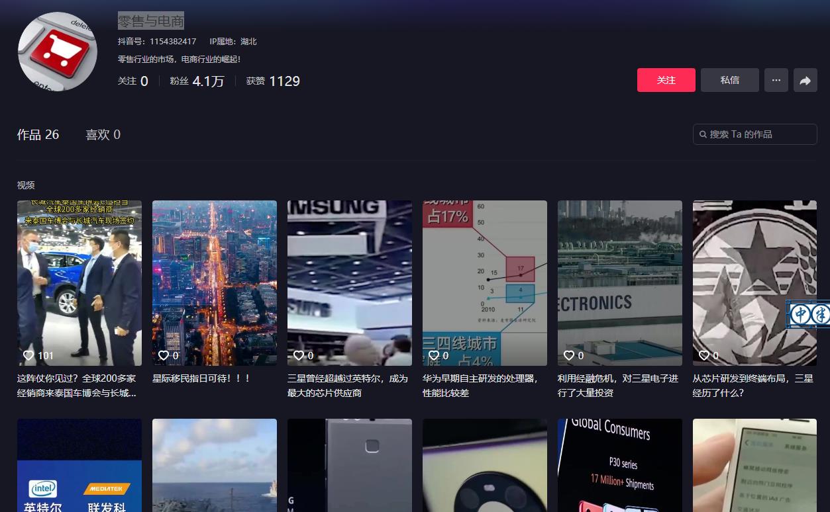This screenshot has width=830, height=512.
Task: Open the star emblem video thumbnail
Action: tap(755, 283)
